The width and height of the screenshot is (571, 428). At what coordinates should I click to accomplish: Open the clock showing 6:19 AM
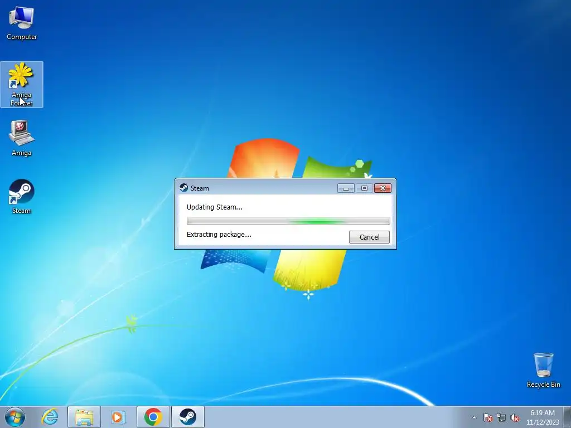click(543, 417)
